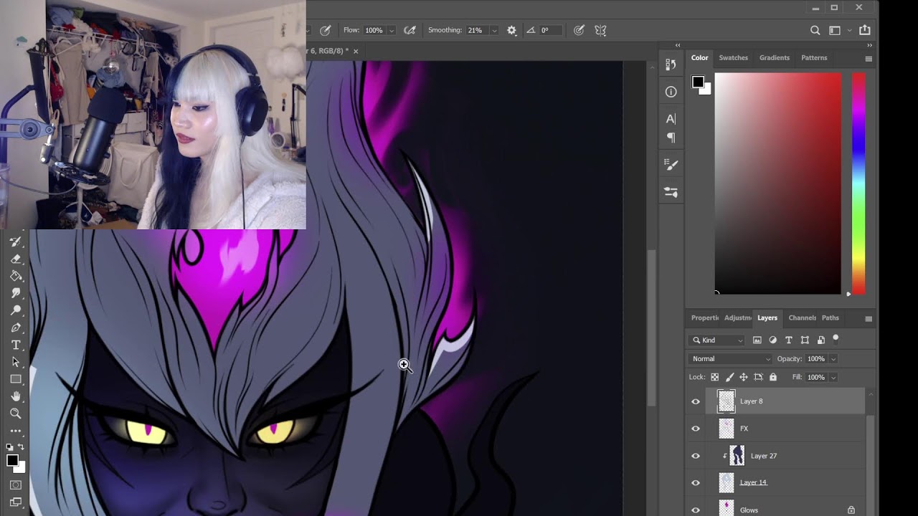The height and width of the screenshot is (516, 918).
Task: Switch to the Channels tab
Action: click(x=802, y=317)
